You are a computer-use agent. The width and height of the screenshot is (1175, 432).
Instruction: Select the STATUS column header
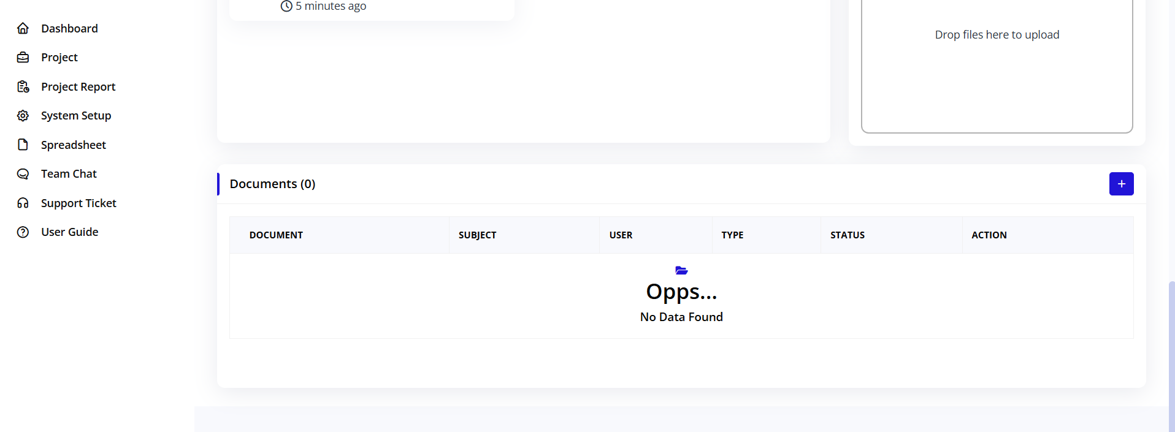847,235
